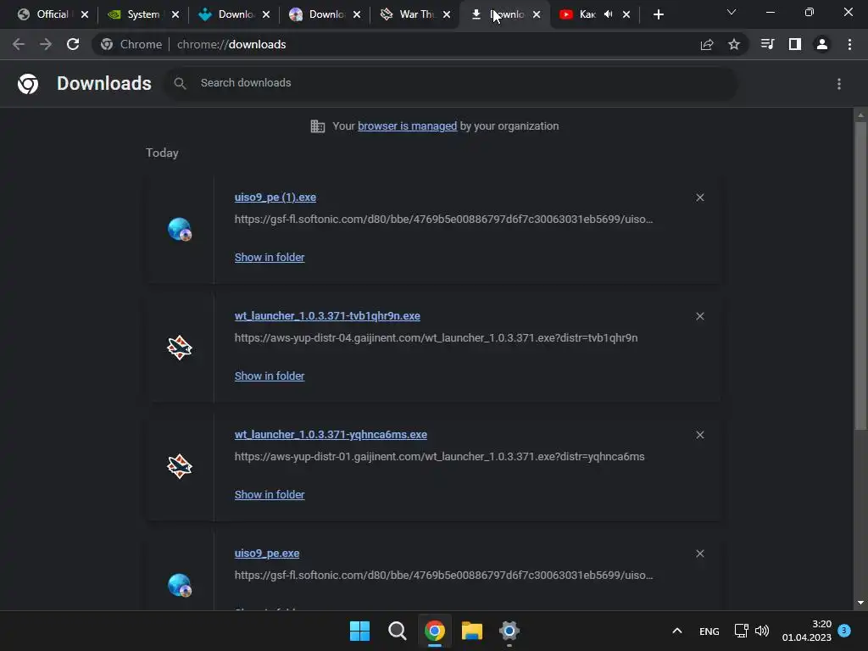Click the wt_launcher tvb1qhr9n file icon
868x651 pixels.
click(x=180, y=348)
